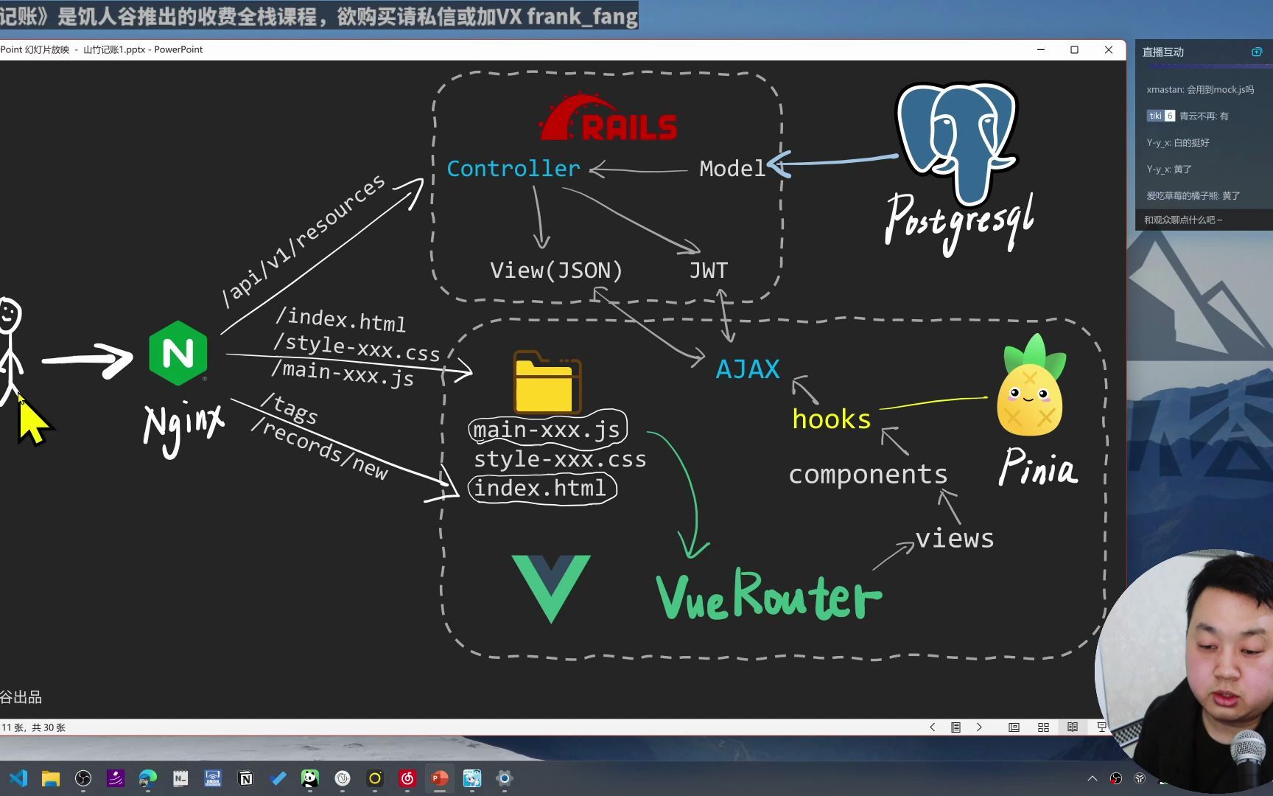Click the 'Y-y_x: 白的挺好' chat message
Image resolution: width=1273 pixels, height=796 pixels.
pos(1178,142)
